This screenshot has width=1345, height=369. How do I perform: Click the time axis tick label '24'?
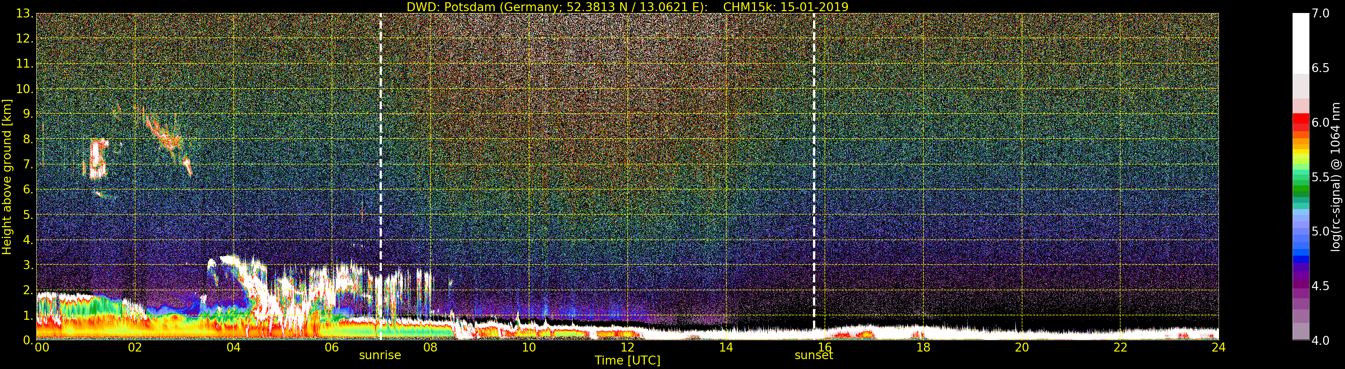pyautogui.click(x=1218, y=347)
